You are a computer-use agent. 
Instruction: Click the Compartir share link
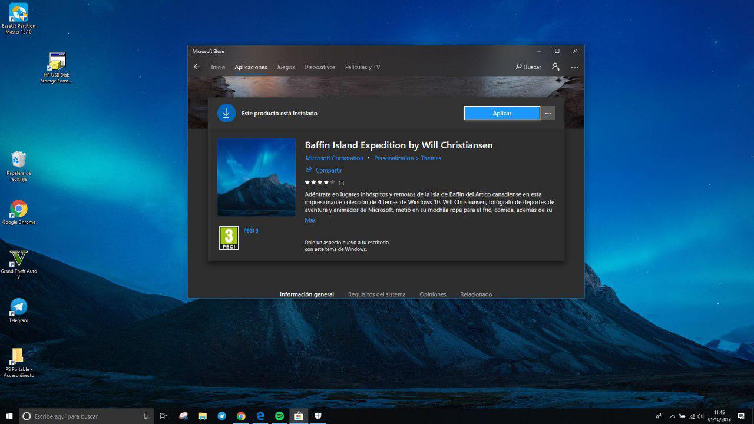pos(323,170)
